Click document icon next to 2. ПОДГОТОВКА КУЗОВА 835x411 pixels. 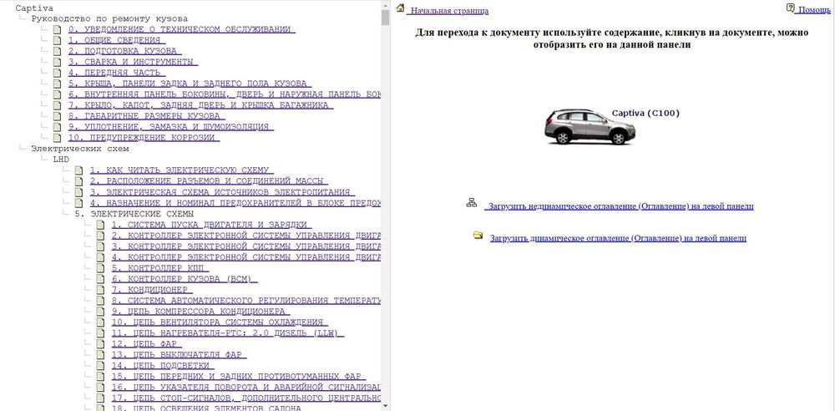[x=57, y=52]
